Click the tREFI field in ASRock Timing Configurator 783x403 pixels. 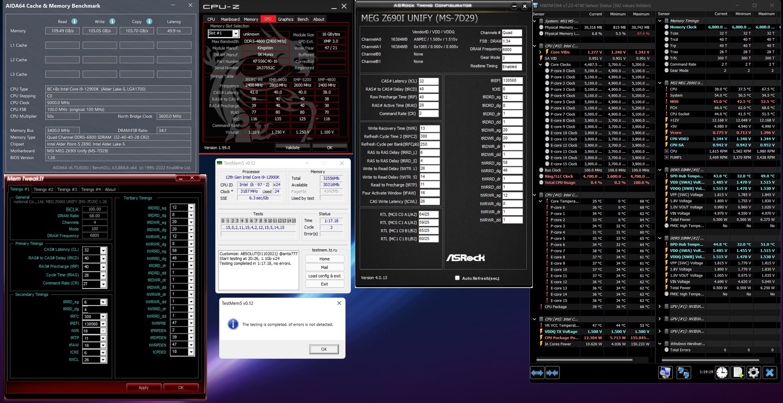pyautogui.click(x=512, y=81)
